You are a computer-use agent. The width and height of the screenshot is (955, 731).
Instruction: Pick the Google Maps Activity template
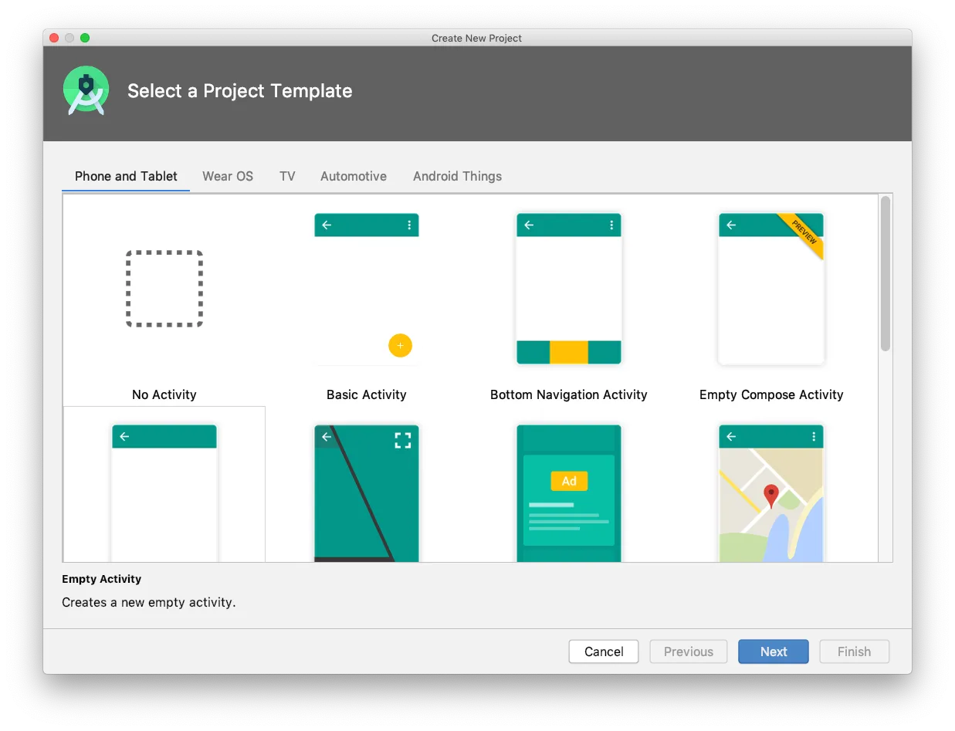coord(770,494)
